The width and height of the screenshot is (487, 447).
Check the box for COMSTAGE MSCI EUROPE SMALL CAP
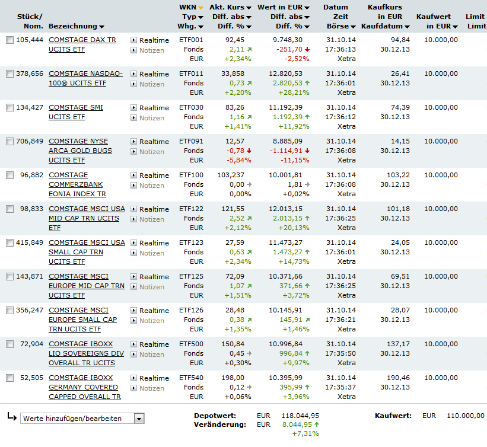(10, 311)
